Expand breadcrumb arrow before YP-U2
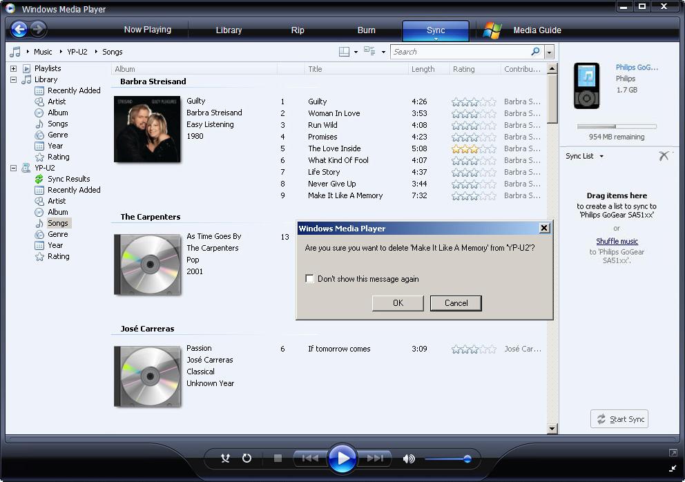This screenshot has width=685, height=482. (61, 52)
